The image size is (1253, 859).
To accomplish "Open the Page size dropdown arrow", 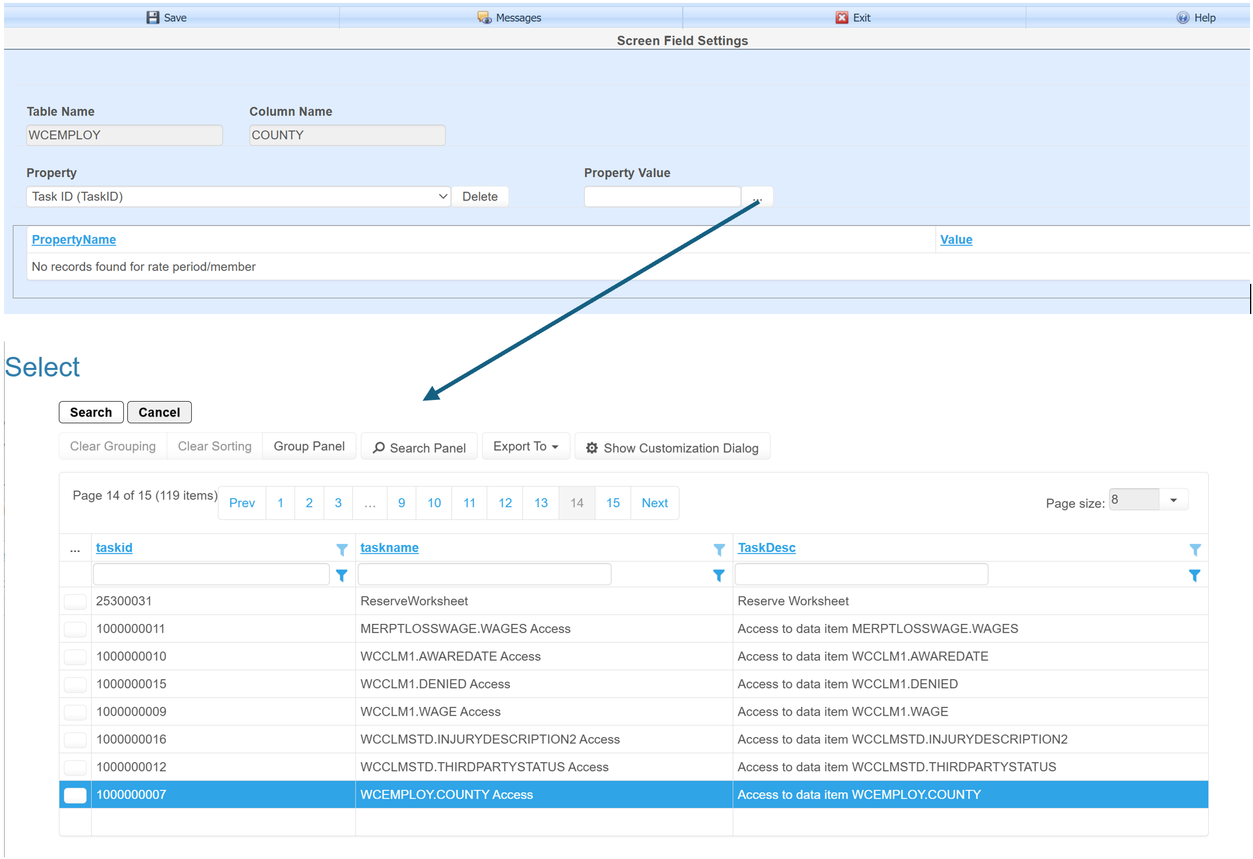I will click(x=1173, y=500).
